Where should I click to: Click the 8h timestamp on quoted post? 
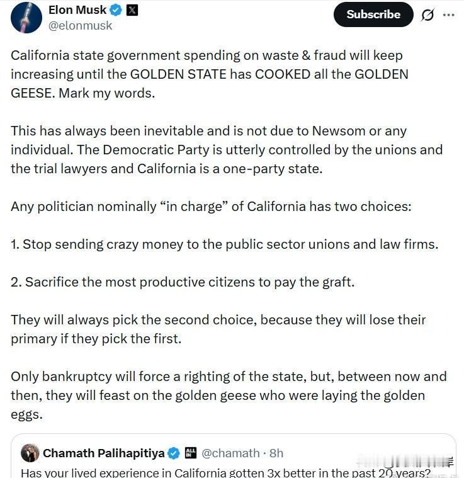(x=276, y=453)
